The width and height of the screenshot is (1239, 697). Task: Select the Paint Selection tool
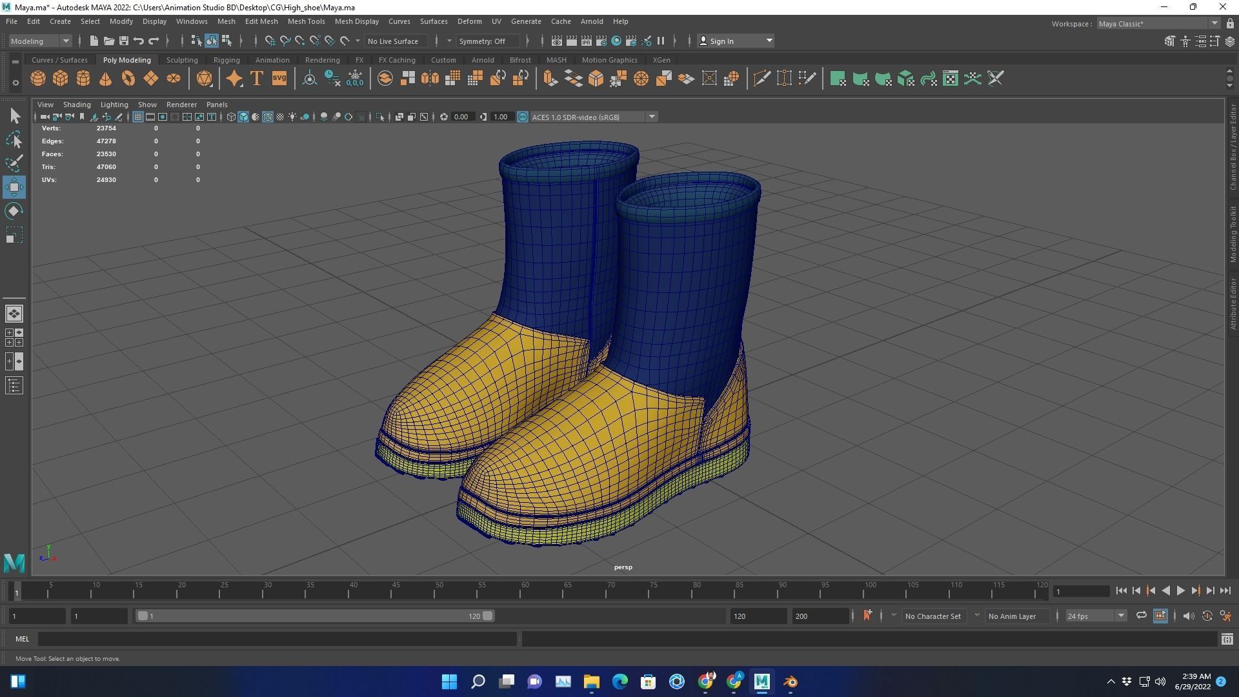point(14,163)
